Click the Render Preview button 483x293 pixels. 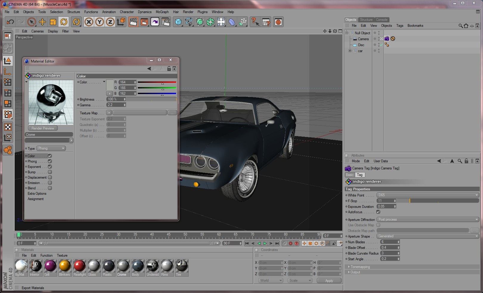click(x=43, y=128)
